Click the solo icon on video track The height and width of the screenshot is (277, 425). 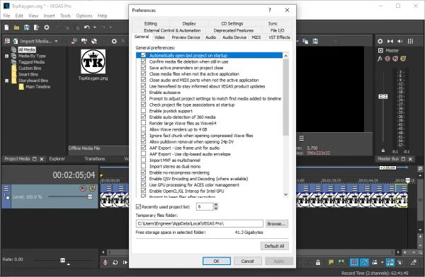coord(92,188)
